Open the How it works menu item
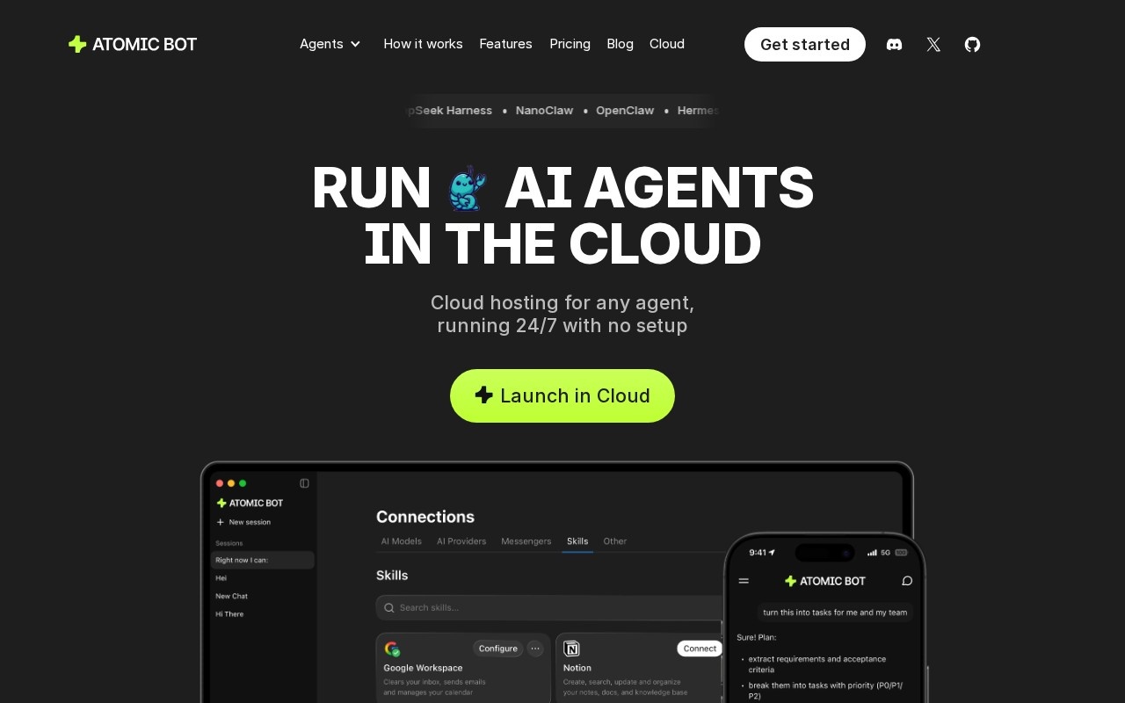Screen dimensions: 1125x703 click(423, 44)
